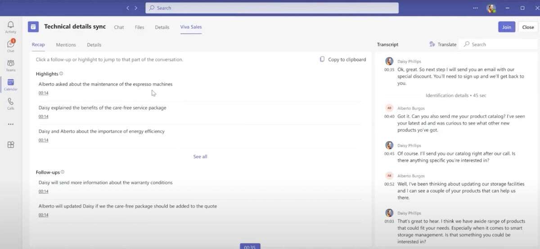Open Calls from the sidebar
The image size is (540, 249).
point(10,102)
